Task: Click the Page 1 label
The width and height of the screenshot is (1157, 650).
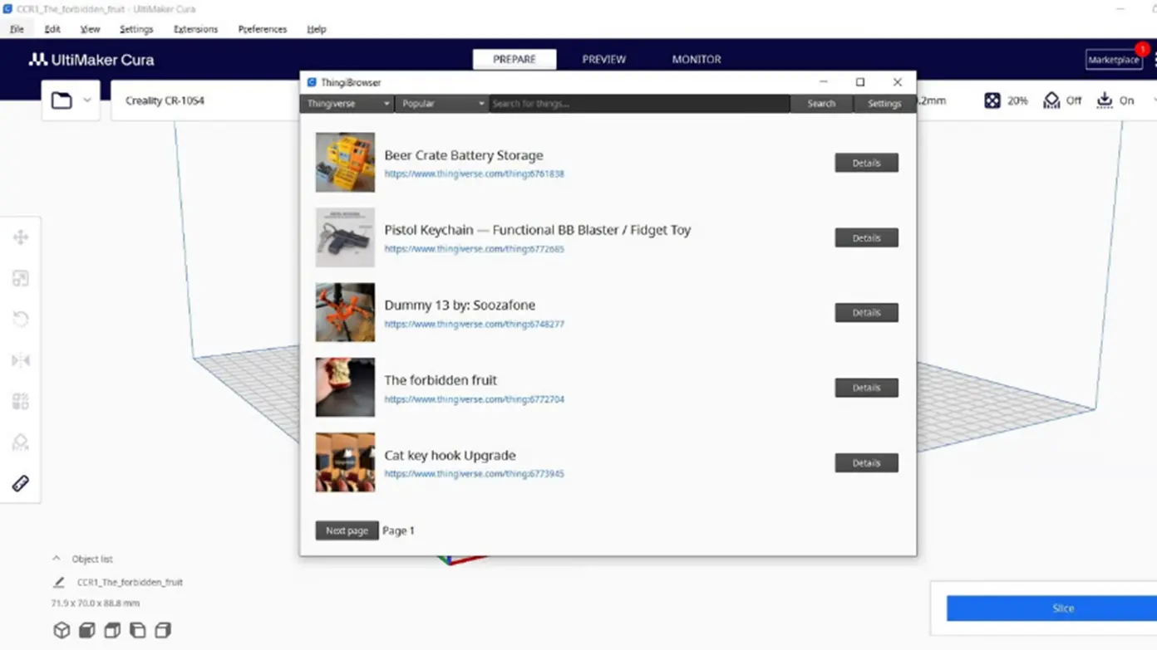Action: pos(398,530)
